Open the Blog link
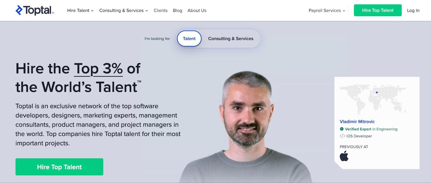Screen dimensions: 431x183 pyautogui.click(x=178, y=10)
